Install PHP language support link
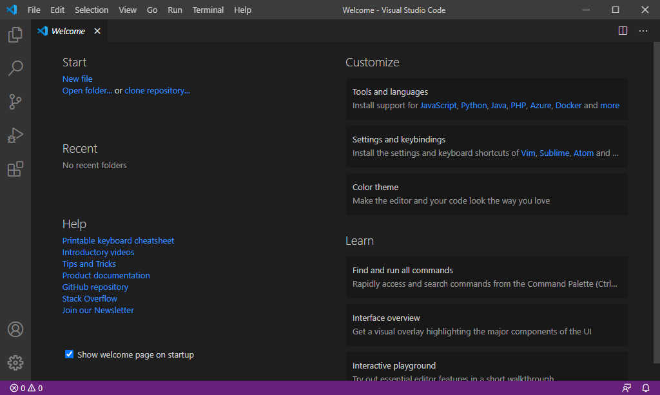 coord(518,105)
